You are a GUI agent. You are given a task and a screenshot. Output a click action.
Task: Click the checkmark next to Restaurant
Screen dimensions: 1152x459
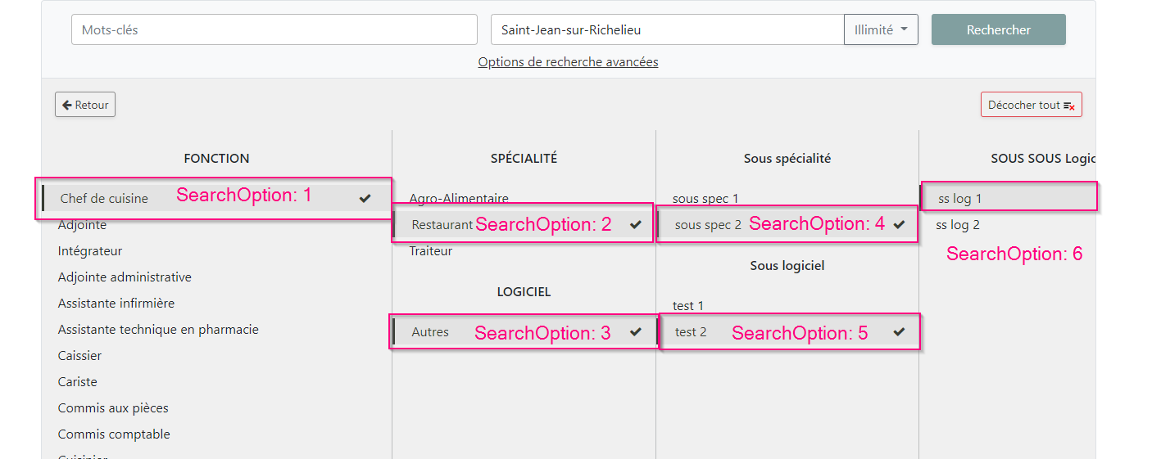[635, 224]
